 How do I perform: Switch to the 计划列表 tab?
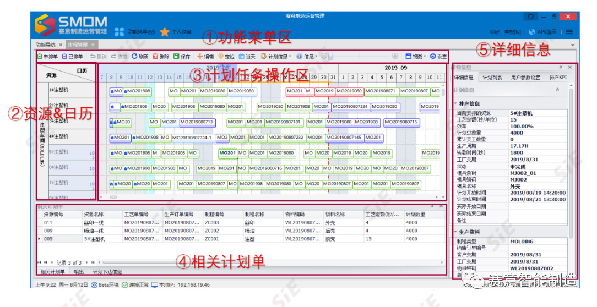[492, 78]
